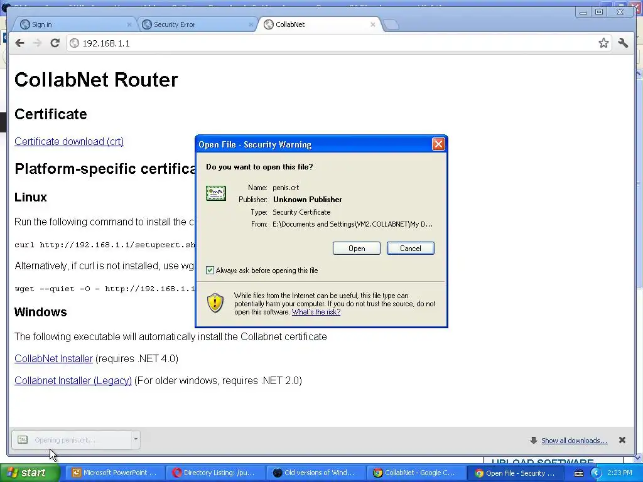Open the Collabnet Installer (Legacy) link
The width and height of the screenshot is (643, 482).
click(73, 381)
